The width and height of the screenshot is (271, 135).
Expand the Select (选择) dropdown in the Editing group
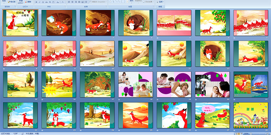click(x=160, y=2)
